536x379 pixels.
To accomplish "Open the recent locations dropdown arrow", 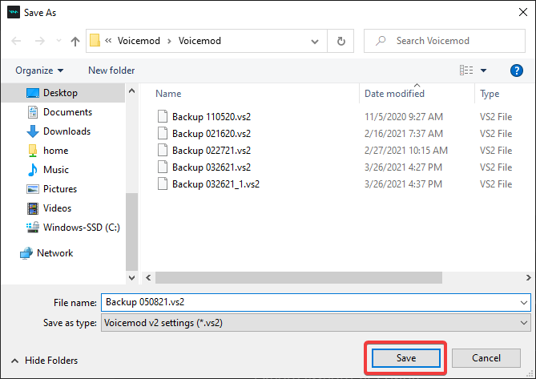I will click(58, 41).
